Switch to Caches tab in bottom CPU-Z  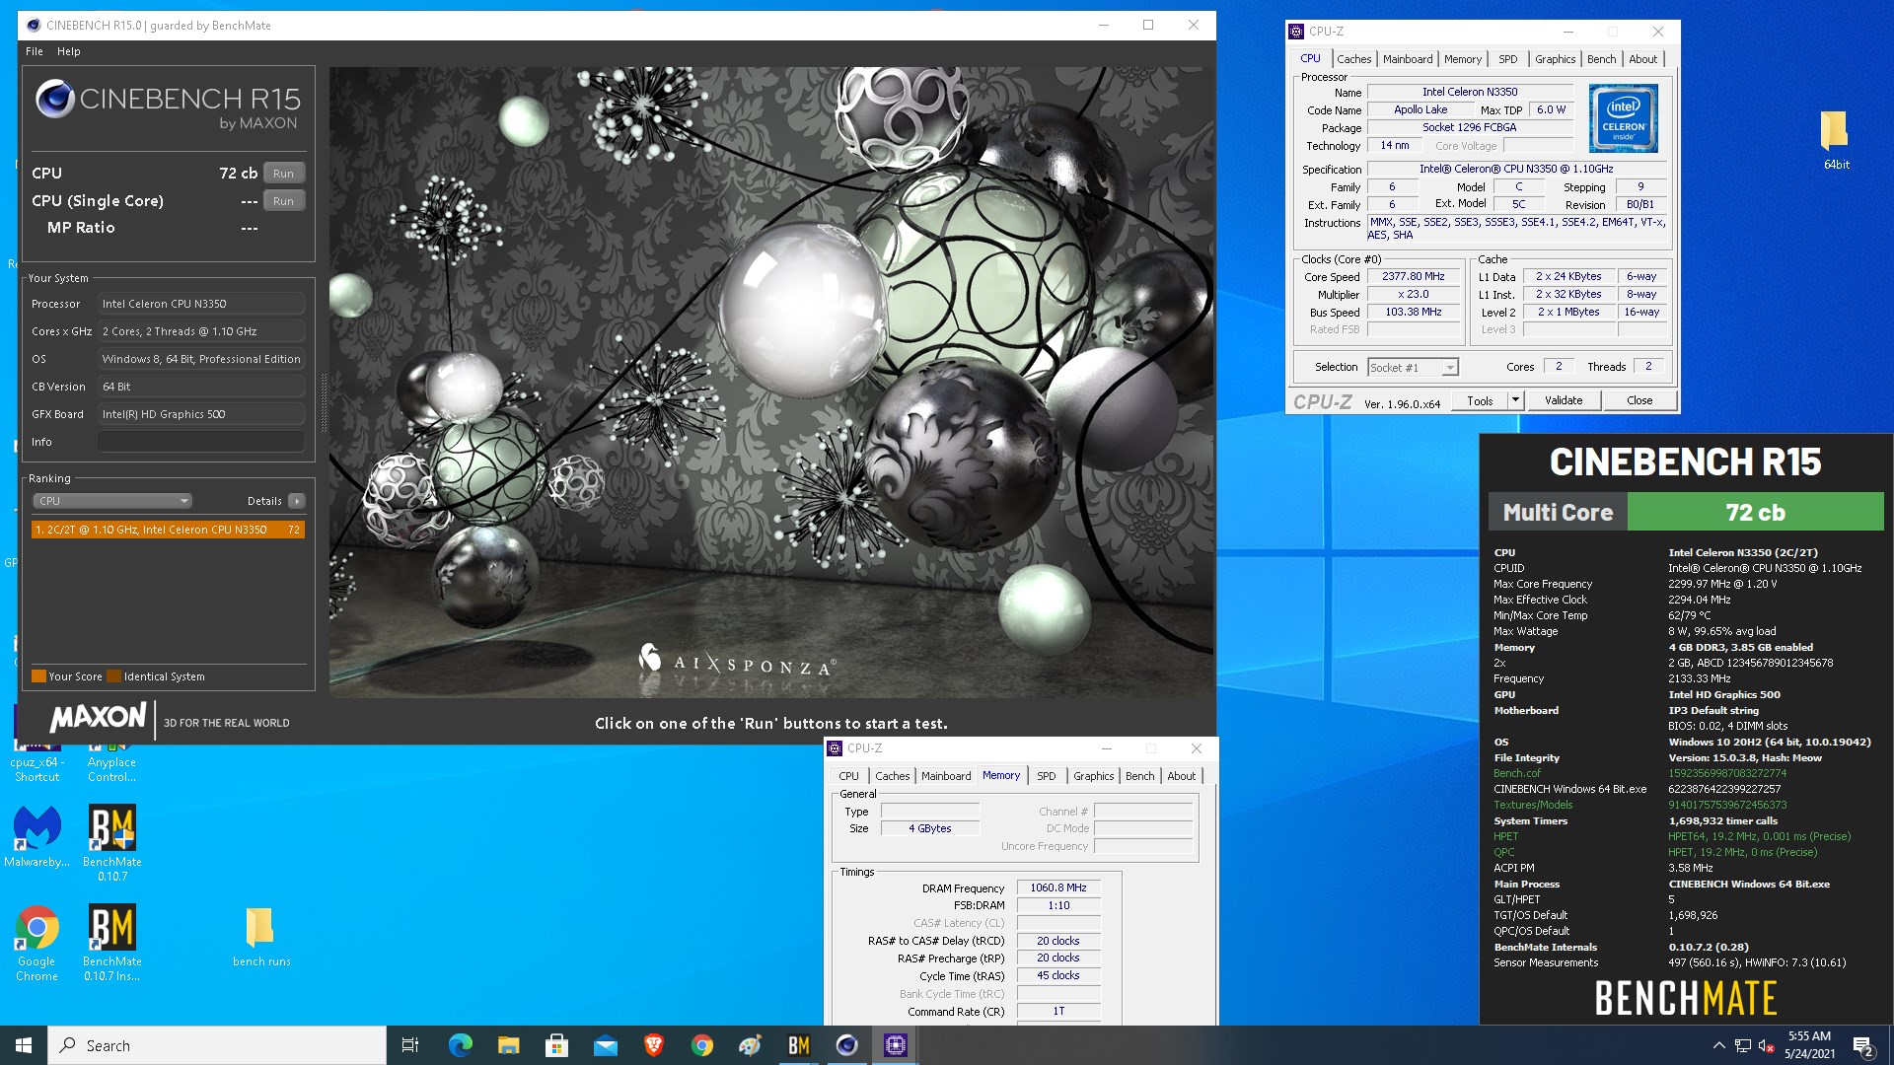(892, 776)
